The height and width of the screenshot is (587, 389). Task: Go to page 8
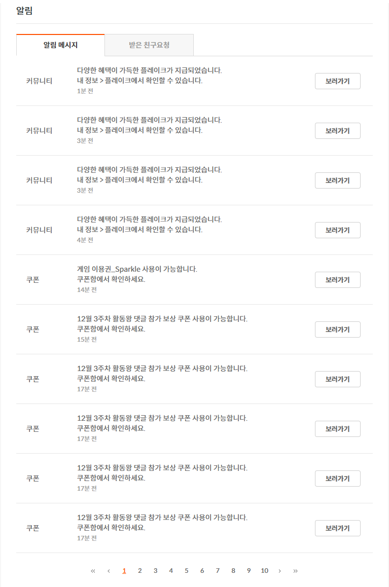pyautogui.click(x=233, y=571)
